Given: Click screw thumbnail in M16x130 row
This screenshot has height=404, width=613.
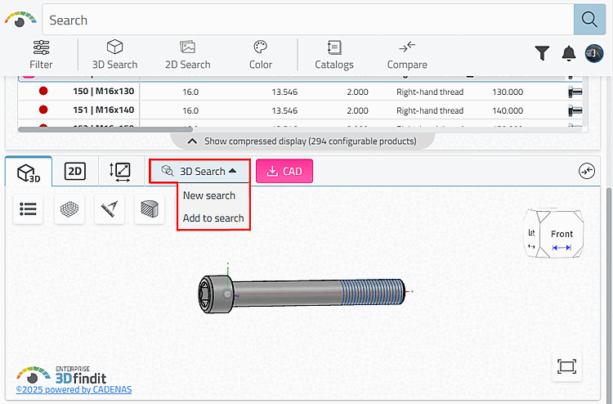Looking at the screenshot, I should [575, 92].
